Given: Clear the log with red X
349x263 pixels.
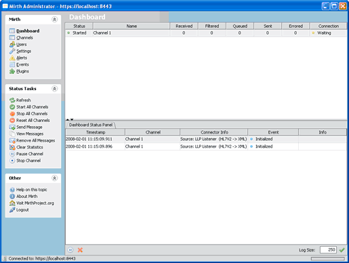Looking at the screenshot, I should click(x=80, y=250).
